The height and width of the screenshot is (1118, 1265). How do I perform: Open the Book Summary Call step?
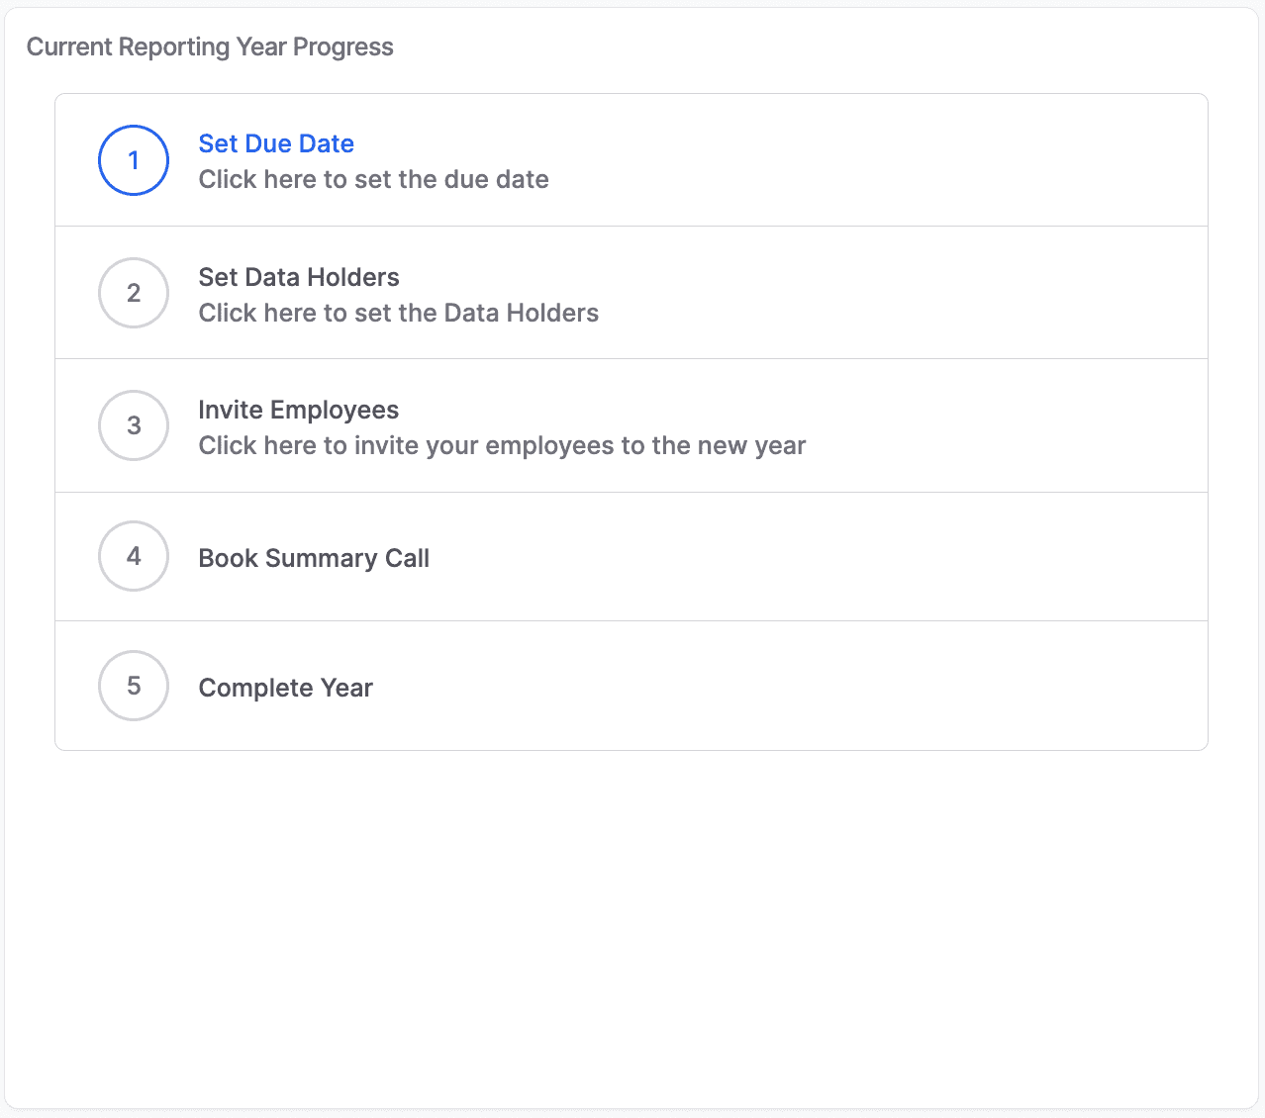point(314,558)
